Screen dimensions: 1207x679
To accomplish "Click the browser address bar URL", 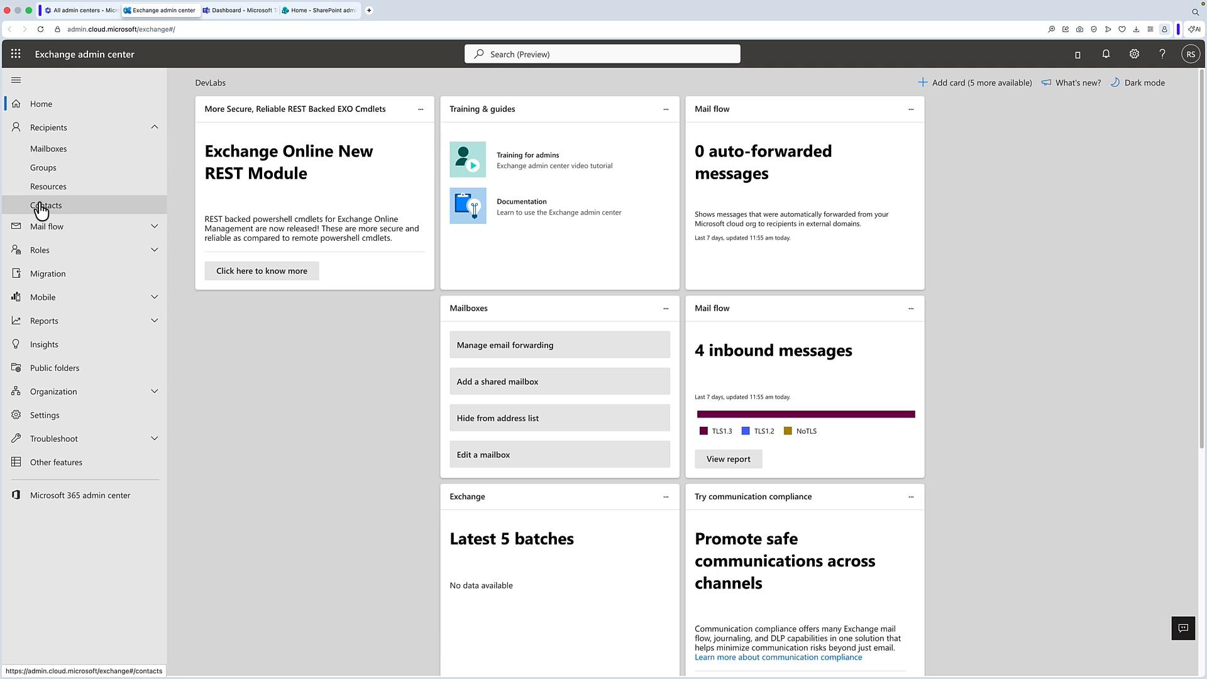I will coord(121,29).
